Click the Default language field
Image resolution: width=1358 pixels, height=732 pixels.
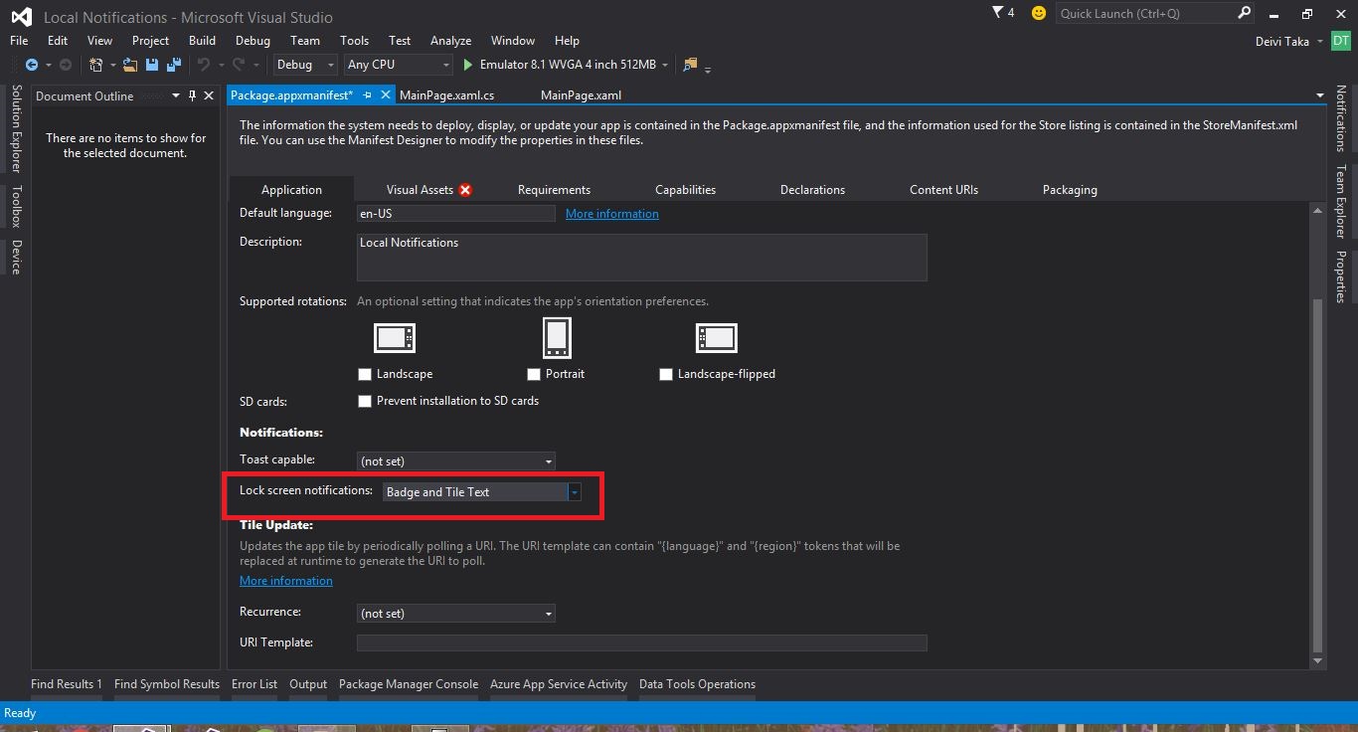[455, 214]
